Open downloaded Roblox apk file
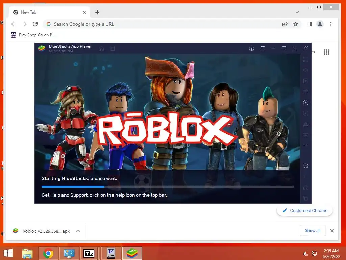The height and width of the screenshot is (260, 346). tap(42, 231)
